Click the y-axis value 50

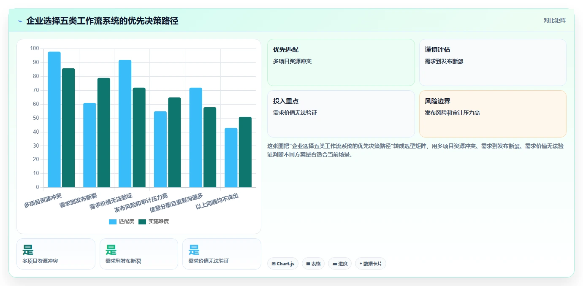click(36, 118)
